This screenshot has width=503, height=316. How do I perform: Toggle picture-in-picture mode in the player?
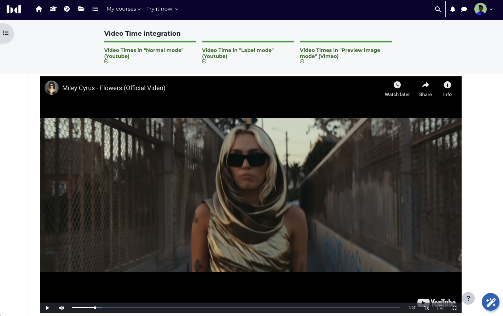pyautogui.click(x=440, y=308)
